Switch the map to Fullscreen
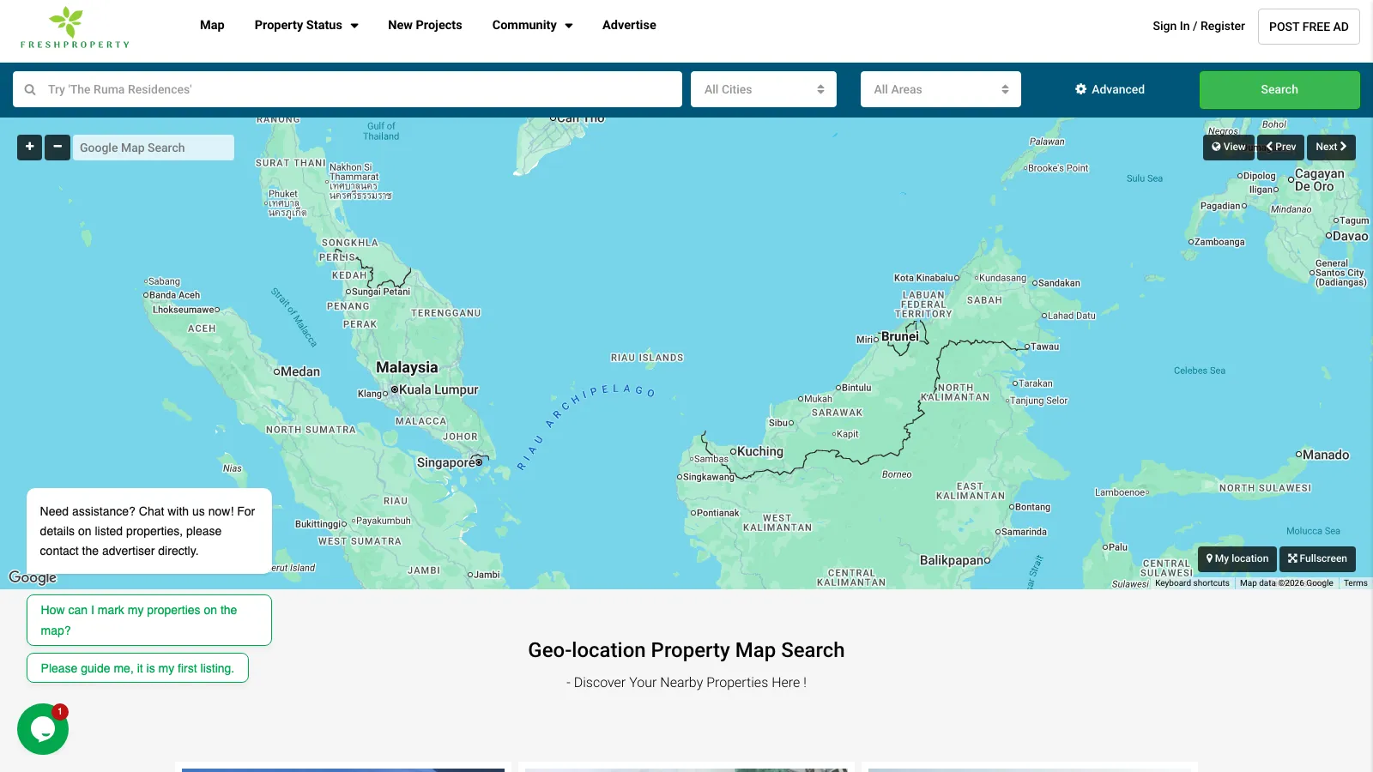 pos(1317,558)
